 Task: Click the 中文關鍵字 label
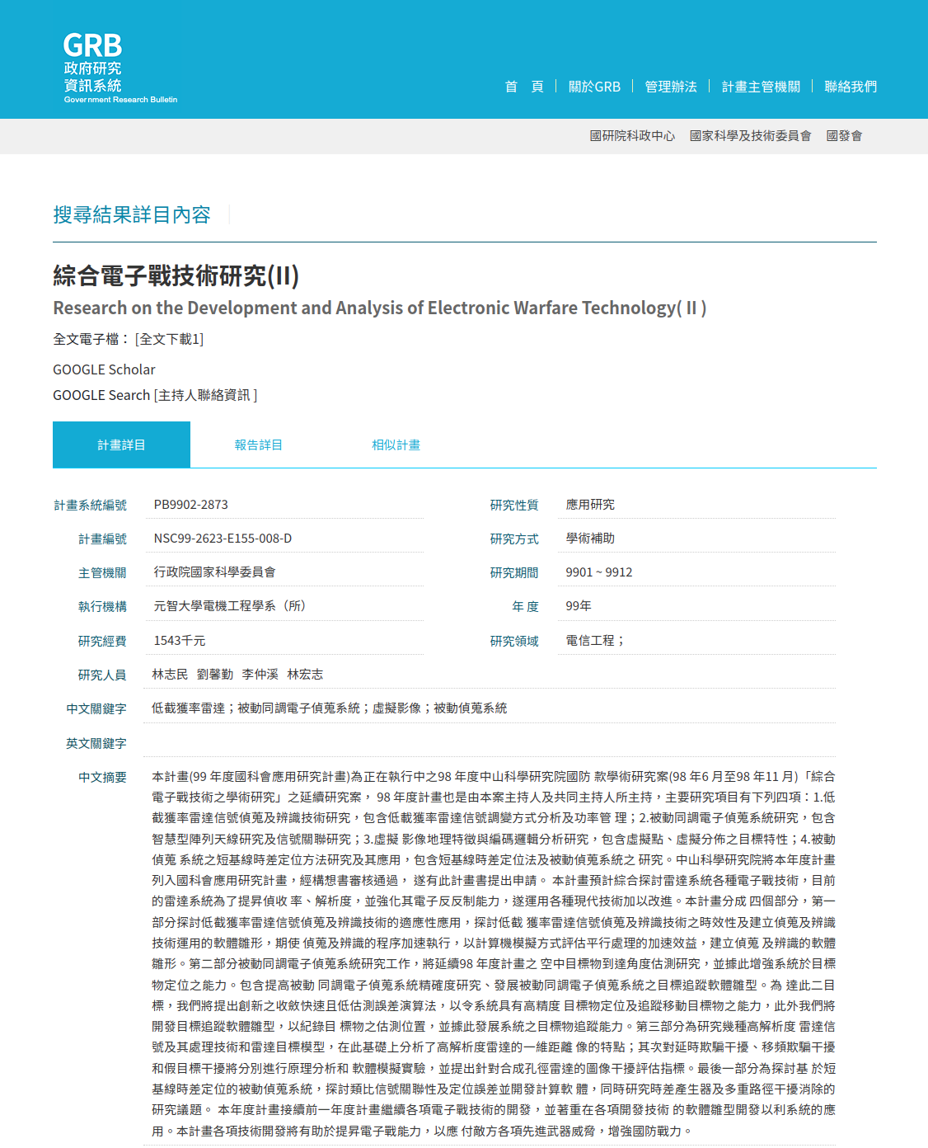(x=96, y=709)
